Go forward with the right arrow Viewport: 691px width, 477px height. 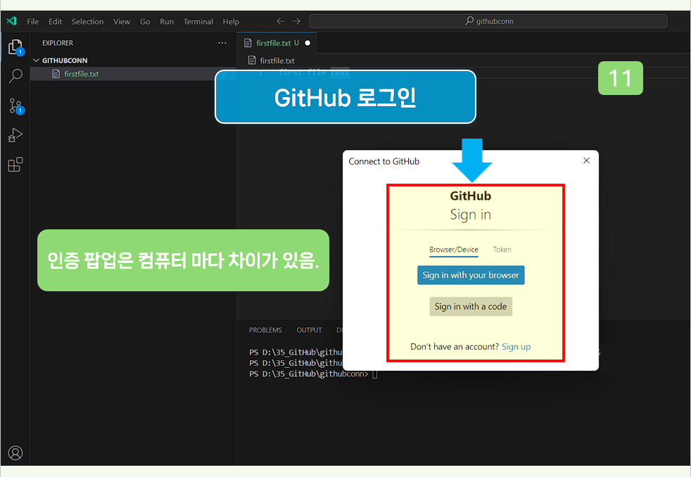(x=296, y=21)
